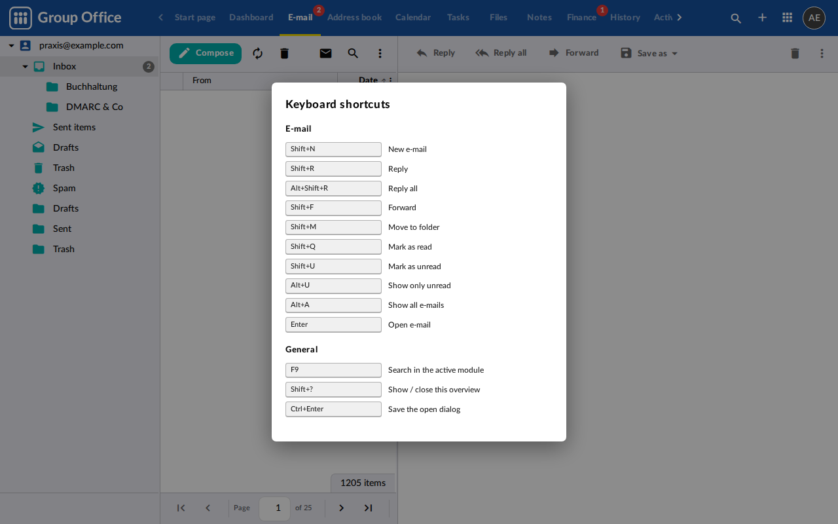The height and width of the screenshot is (524, 838).
Task: Click the plus add-new icon in header
Action: pyautogui.click(x=762, y=18)
